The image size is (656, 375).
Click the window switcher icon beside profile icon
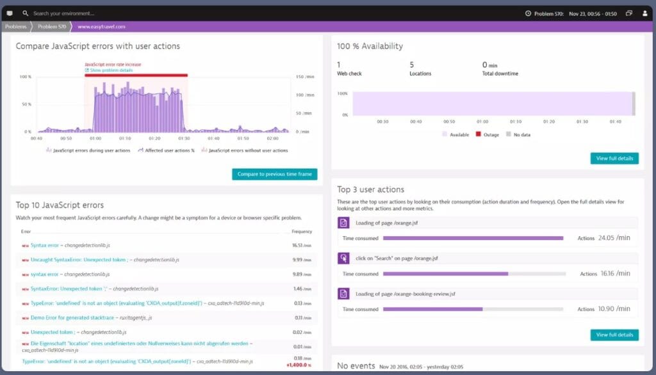pos(628,12)
